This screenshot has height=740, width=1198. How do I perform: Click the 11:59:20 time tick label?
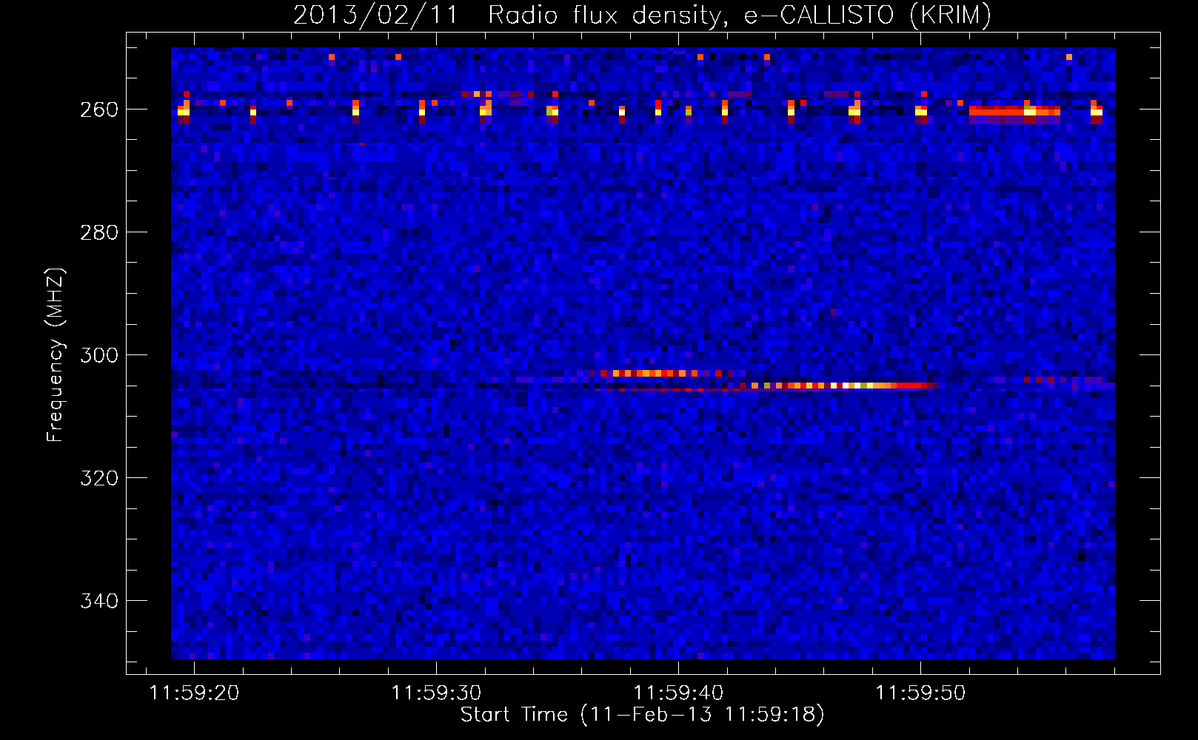pyautogui.click(x=194, y=693)
